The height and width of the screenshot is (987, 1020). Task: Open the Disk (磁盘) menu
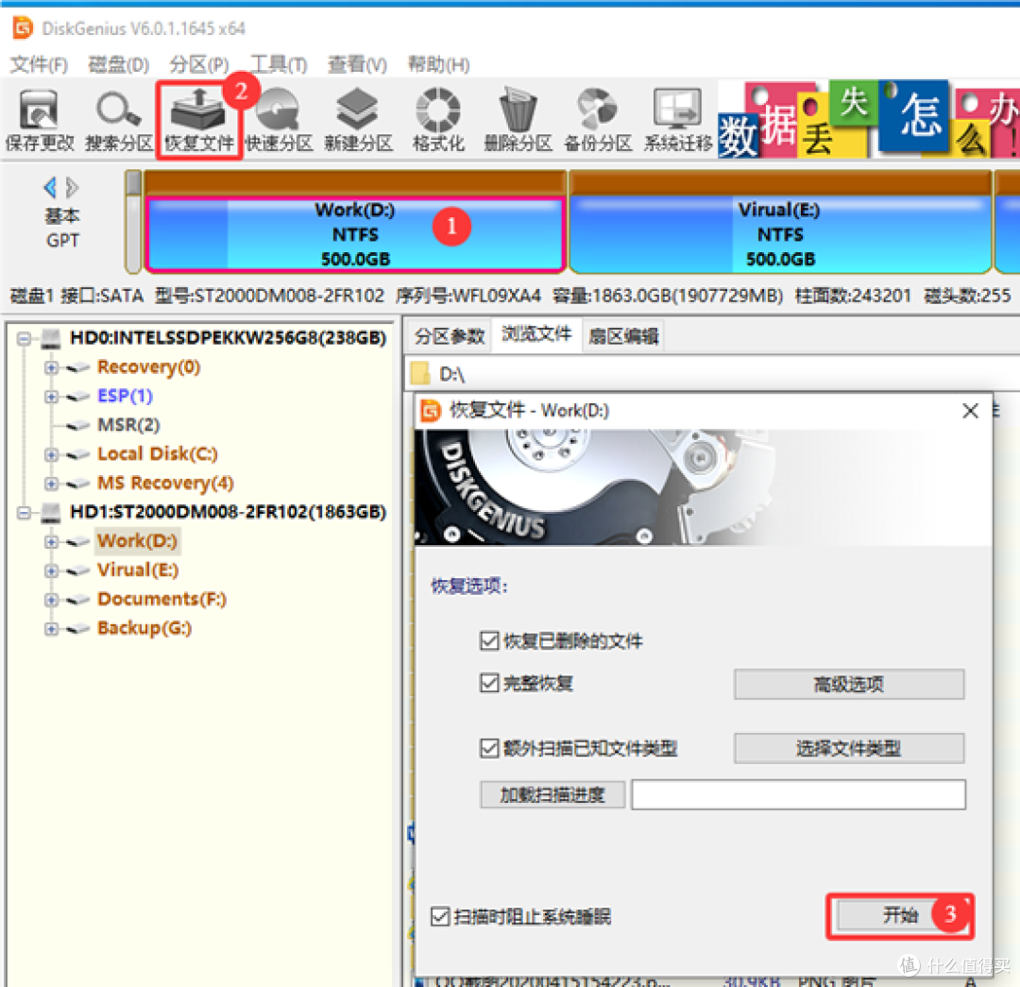118,64
